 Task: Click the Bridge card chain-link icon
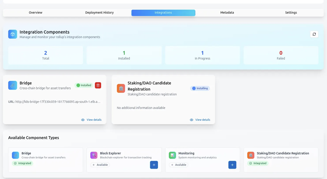(13, 85)
